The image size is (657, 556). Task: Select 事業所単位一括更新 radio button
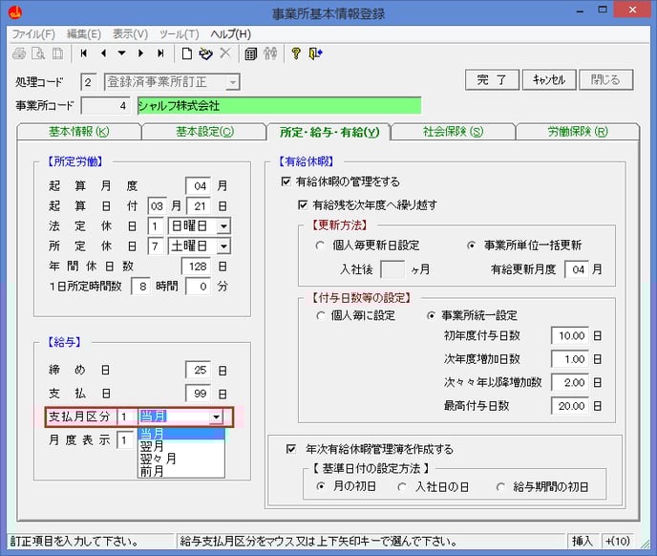[472, 246]
